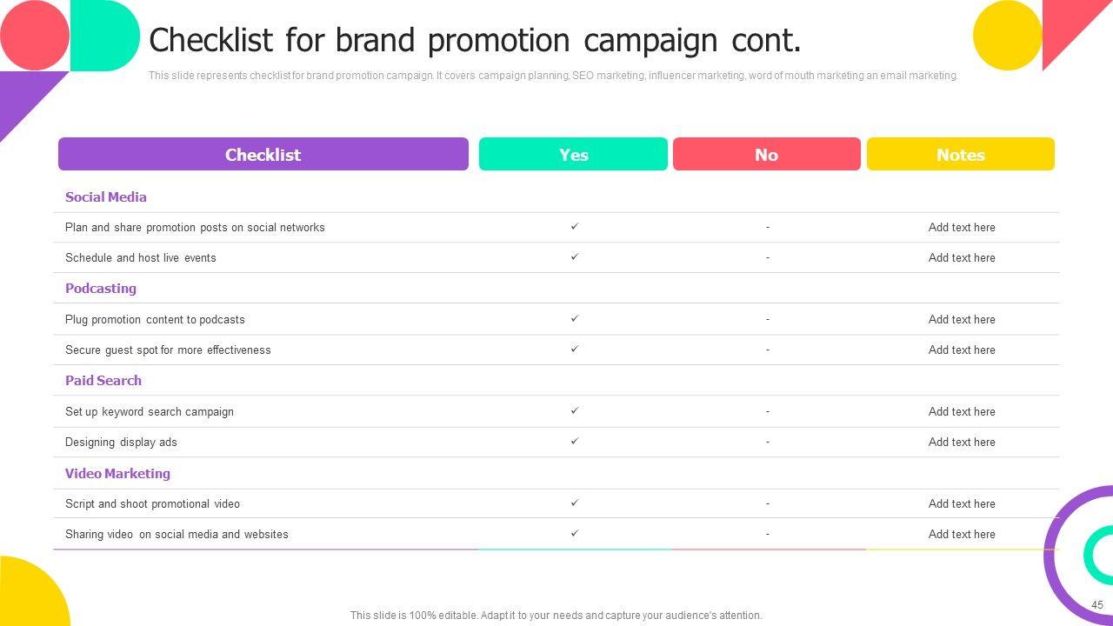This screenshot has height=626, width=1113.
Task: Select the red No column header
Action: pos(766,155)
